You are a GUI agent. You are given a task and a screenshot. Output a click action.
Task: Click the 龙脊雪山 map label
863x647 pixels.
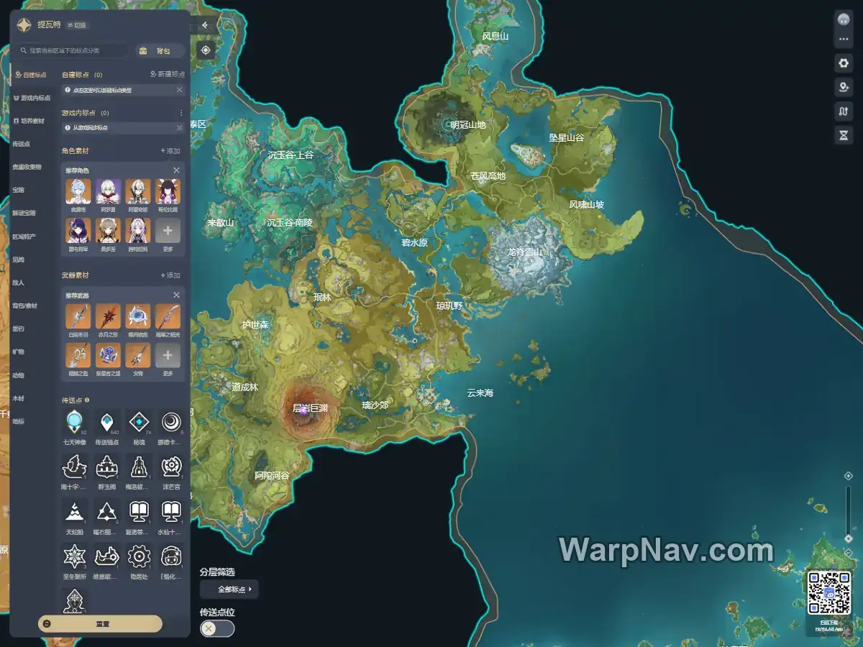point(525,252)
